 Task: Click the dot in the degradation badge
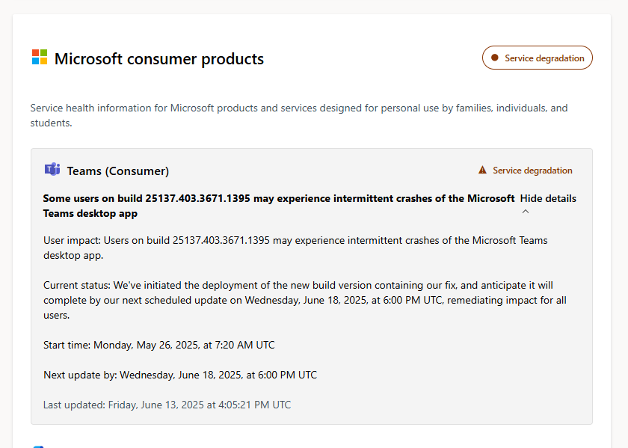tap(495, 58)
